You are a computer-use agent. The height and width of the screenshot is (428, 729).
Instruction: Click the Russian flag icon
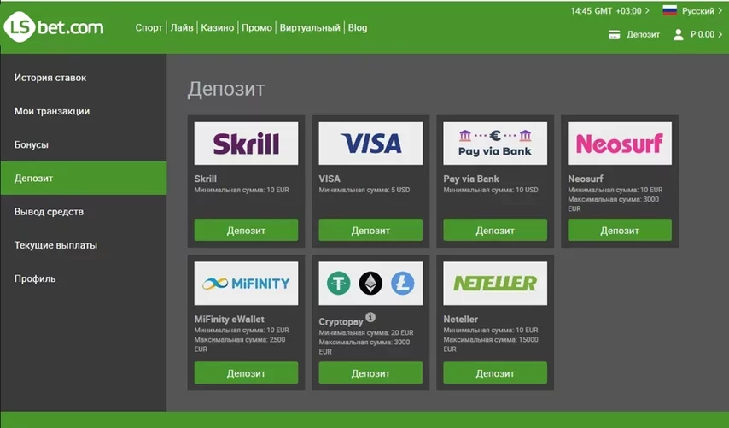coord(669,11)
